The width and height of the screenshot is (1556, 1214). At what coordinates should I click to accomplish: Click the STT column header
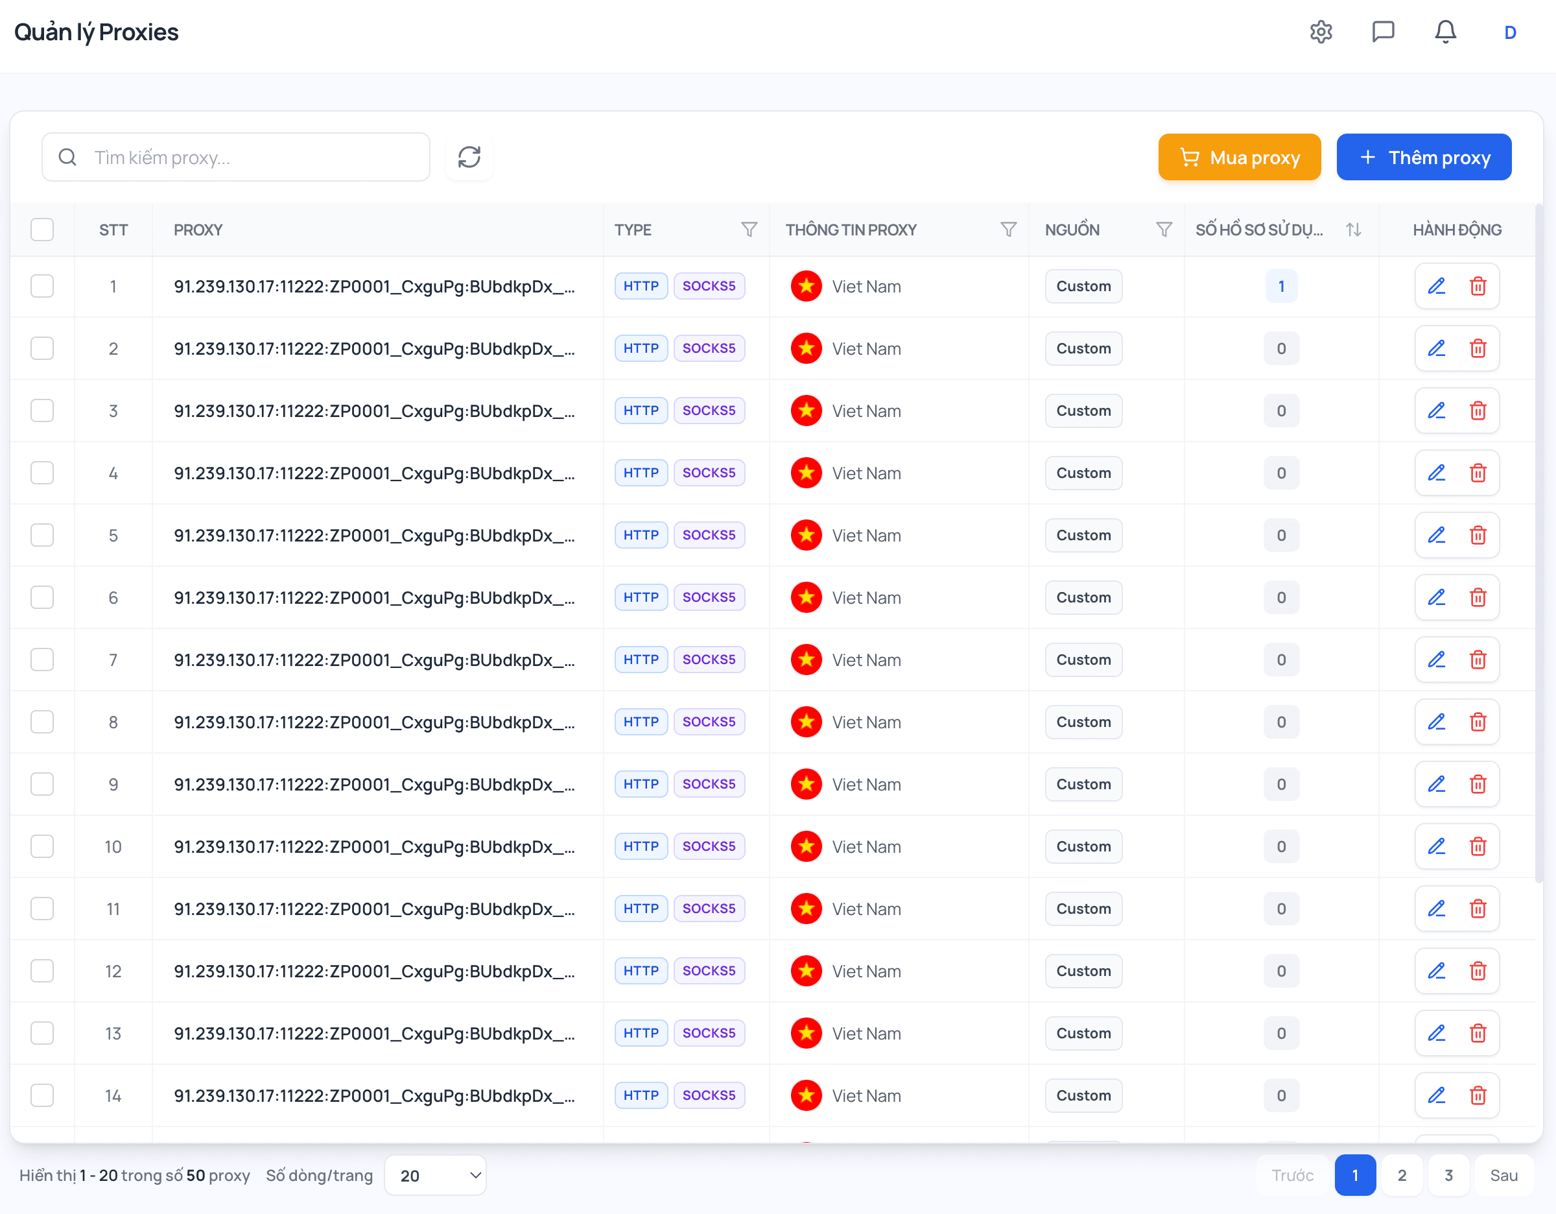pyautogui.click(x=113, y=230)
